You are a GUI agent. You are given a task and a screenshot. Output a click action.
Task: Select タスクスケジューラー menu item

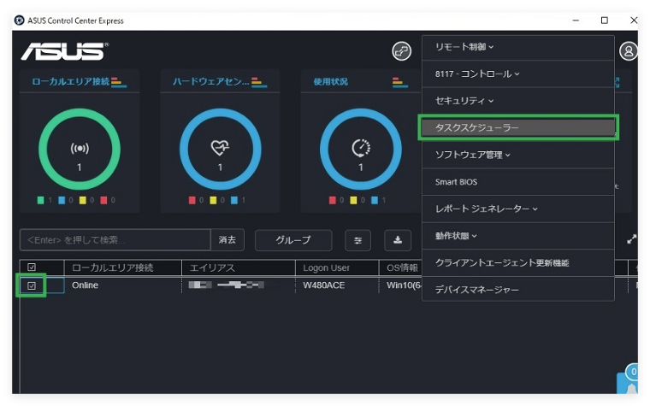(x=518, y=127)
